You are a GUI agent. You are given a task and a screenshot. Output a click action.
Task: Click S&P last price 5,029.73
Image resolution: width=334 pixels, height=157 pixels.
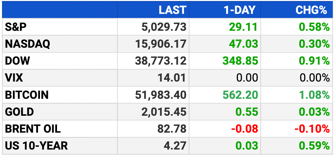[164, 27]
